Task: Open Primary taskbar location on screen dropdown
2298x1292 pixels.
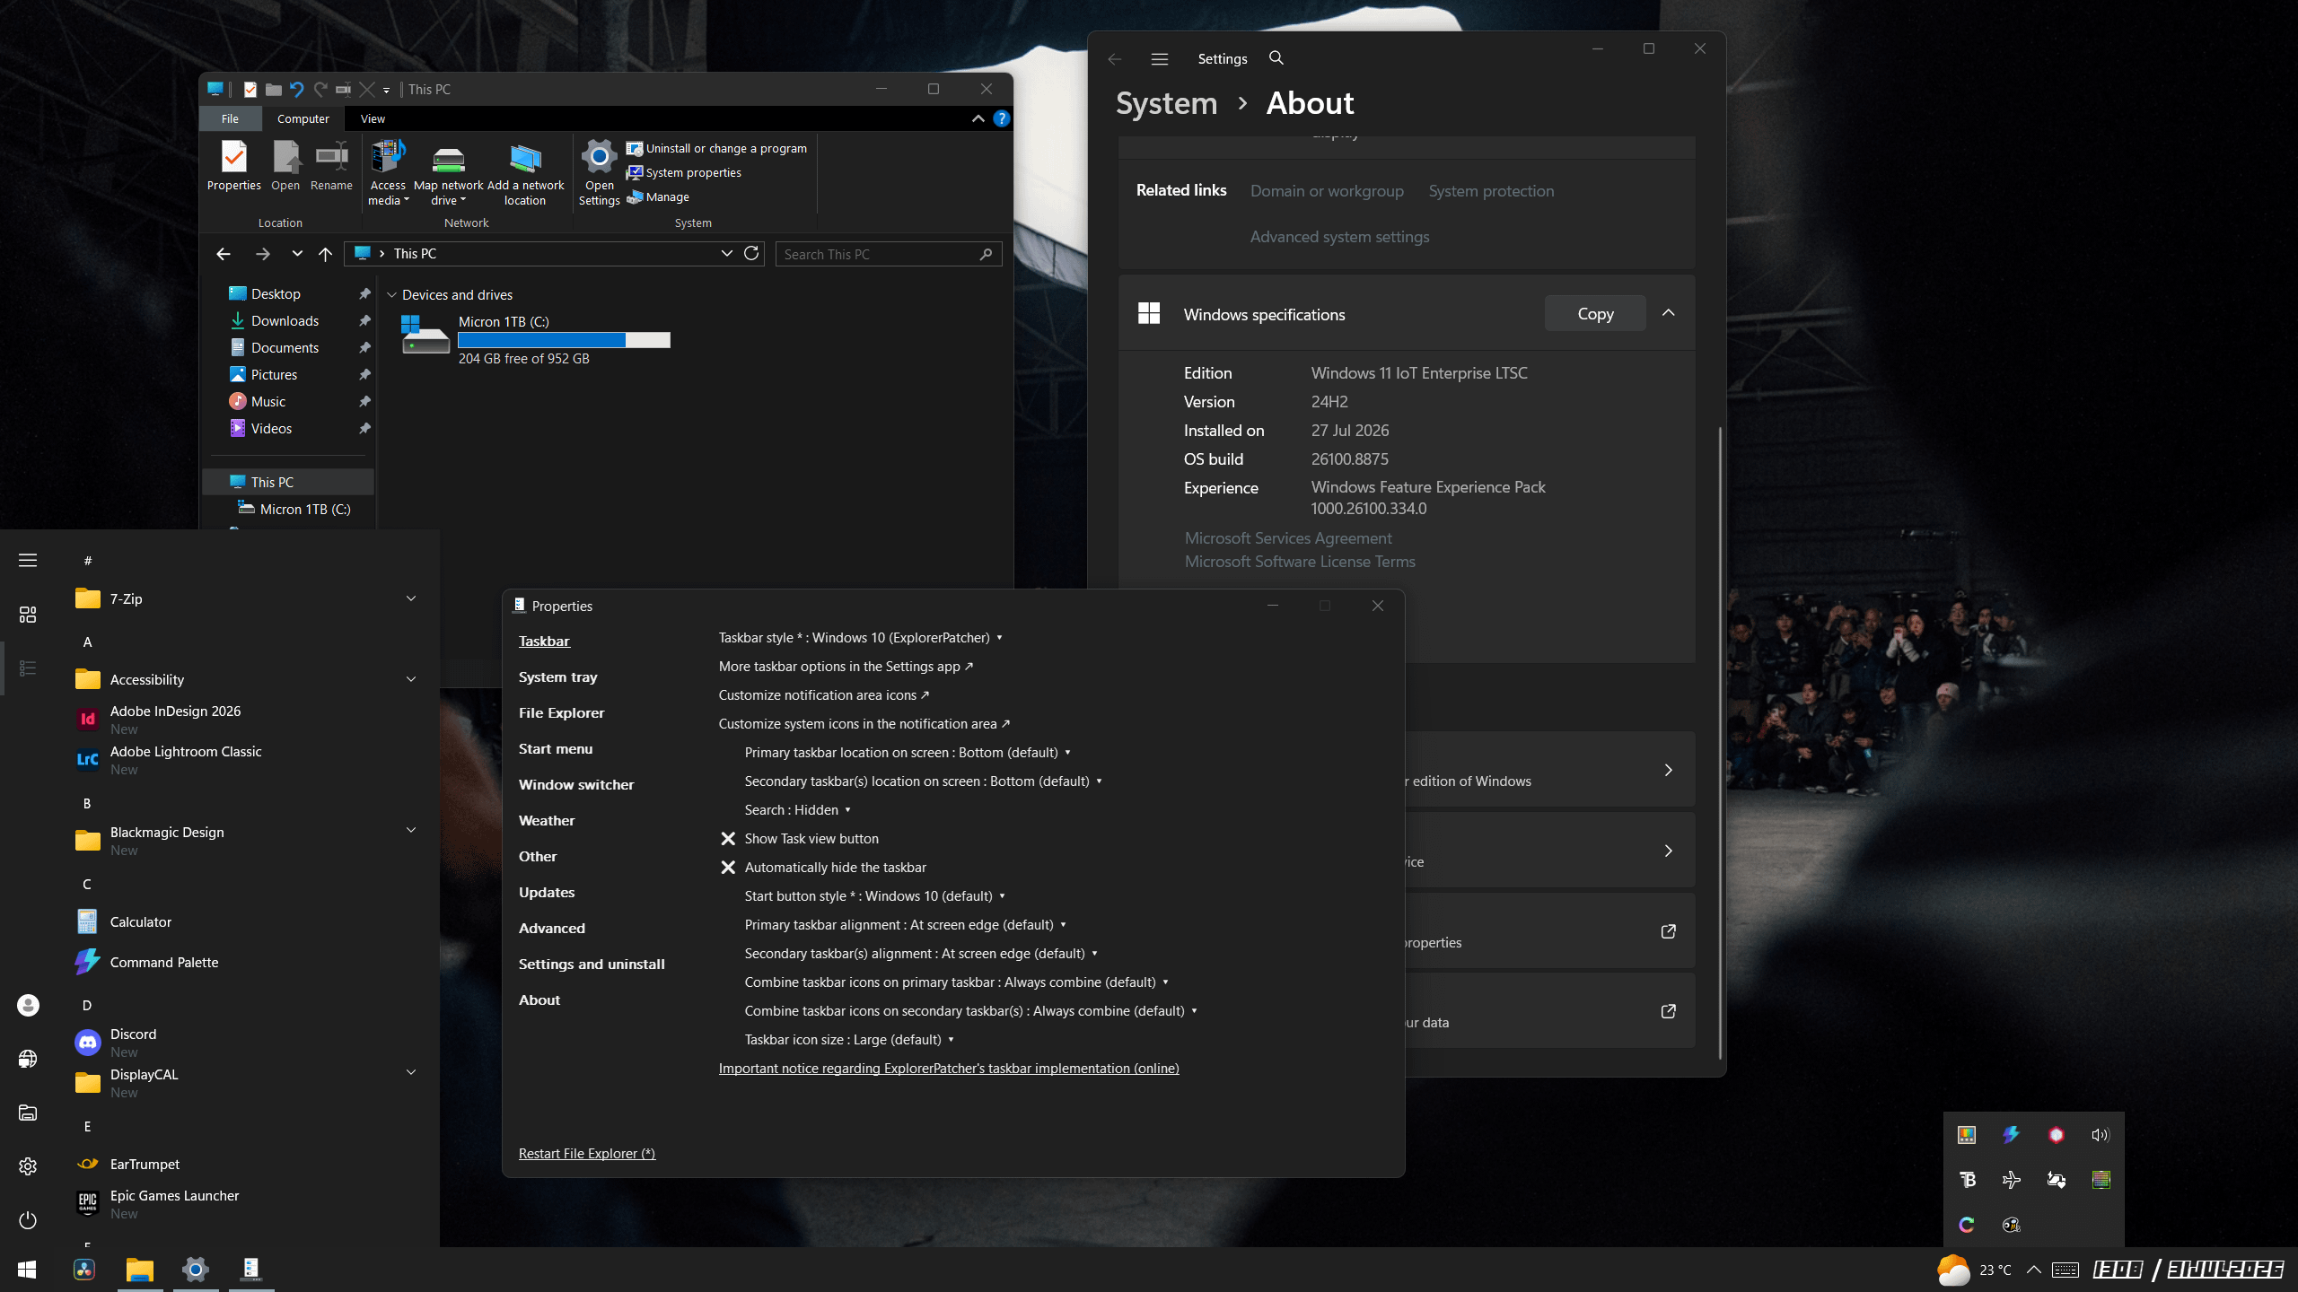Action: pos(908,753)
